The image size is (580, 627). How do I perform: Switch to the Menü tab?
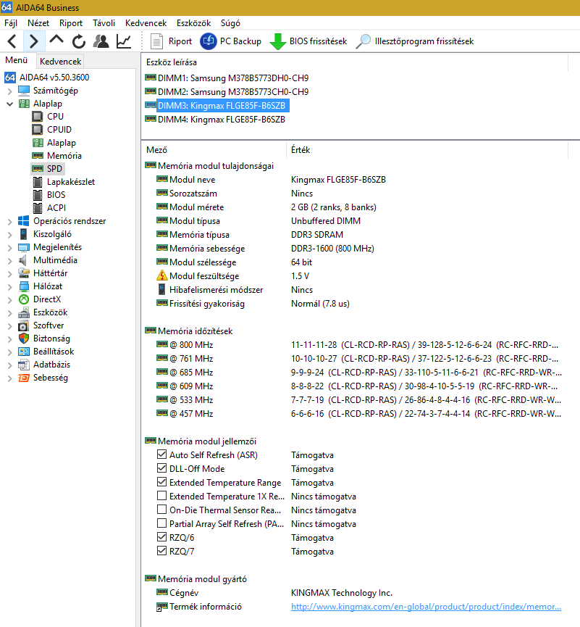(x=17, y=60)
